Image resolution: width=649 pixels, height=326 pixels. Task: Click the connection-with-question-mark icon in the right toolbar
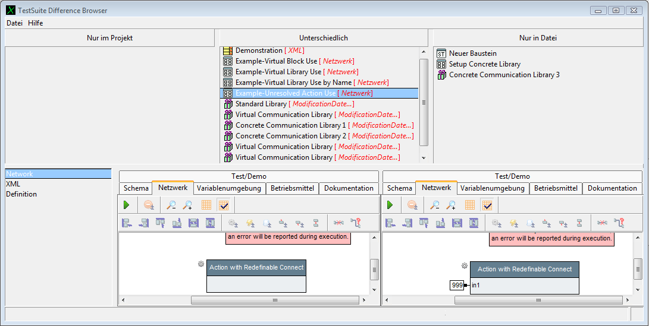619,223
